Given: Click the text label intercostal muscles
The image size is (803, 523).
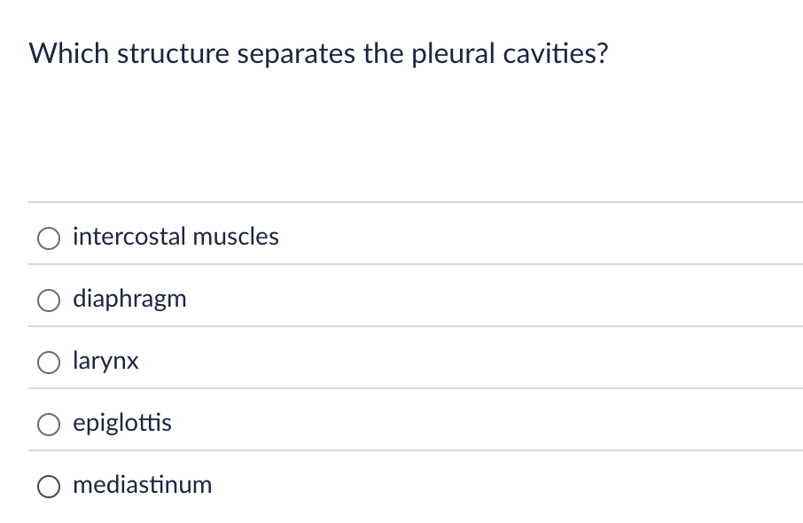Looking at the screenshot, I should (x=175, y=237).
